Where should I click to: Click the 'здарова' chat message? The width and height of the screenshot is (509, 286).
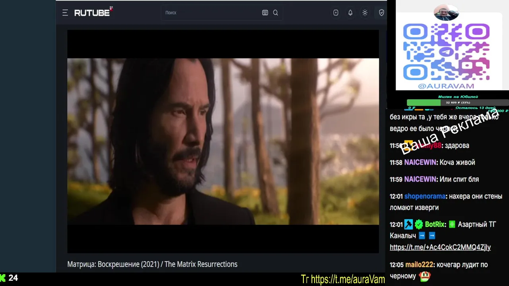pyautogui.click(x=457, y=145)
